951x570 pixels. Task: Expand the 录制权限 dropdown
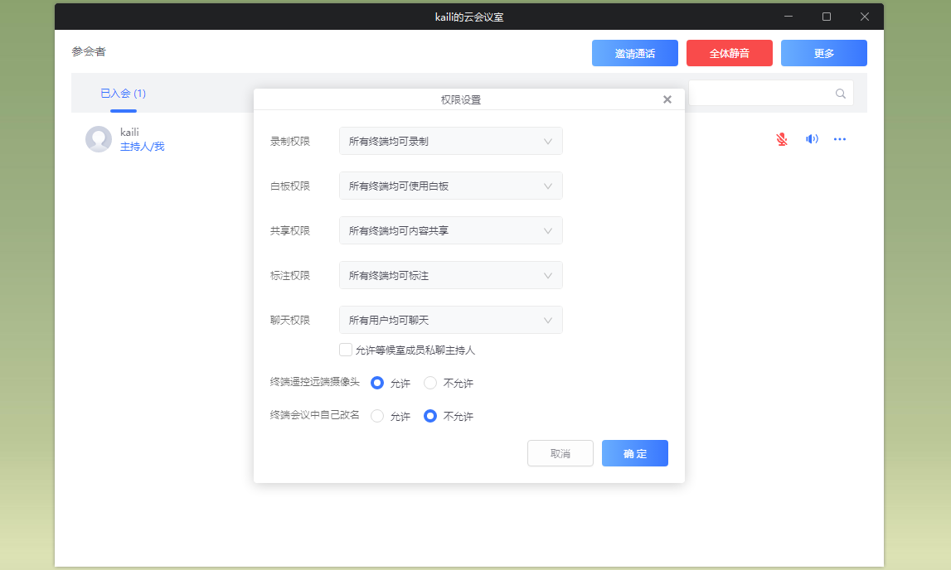click(x=450, y=141)
